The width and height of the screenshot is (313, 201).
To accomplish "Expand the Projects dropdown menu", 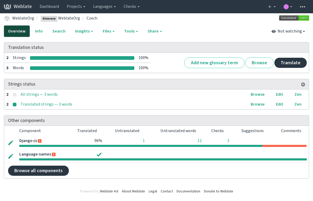I will click(76, 7).
